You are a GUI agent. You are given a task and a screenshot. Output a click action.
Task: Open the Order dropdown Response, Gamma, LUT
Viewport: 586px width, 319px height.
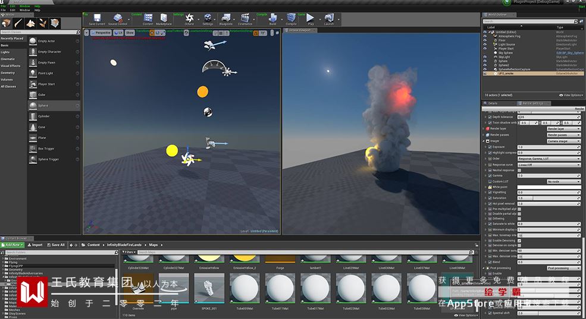[x=549, y=159]
